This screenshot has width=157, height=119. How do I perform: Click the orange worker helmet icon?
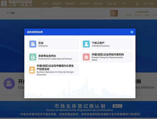click(x=32, y=70)
